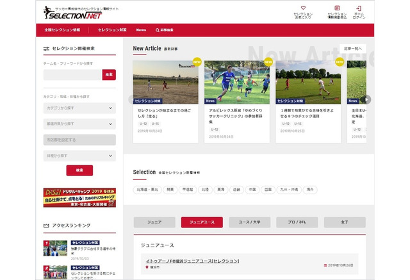Screen dimensions: 410x280
Task: Switch to the ジュニア tab
Action: pyautogui.click(x=154, y=222)
